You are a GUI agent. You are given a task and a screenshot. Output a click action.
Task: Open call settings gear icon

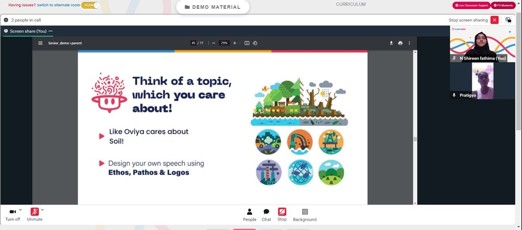6,20
